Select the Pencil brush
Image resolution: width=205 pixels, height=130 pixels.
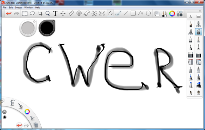[x=191, y=25]
